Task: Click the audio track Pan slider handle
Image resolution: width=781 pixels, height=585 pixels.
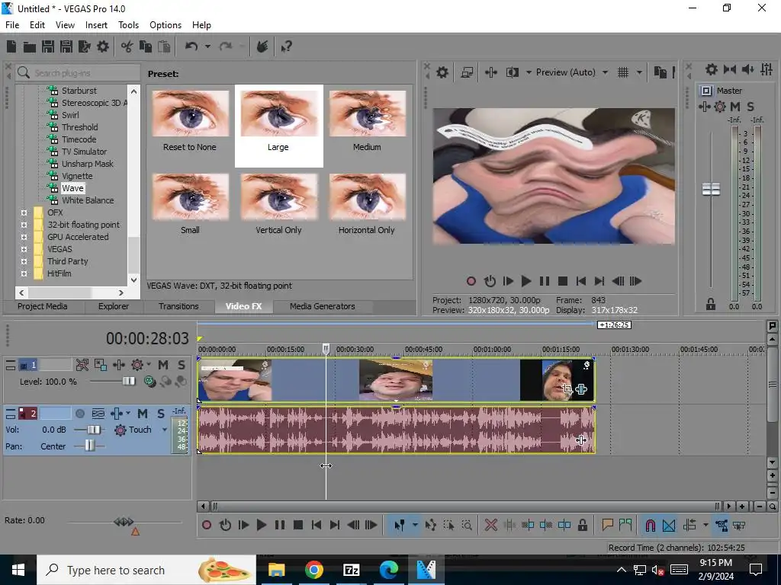Action: point(89,446)
